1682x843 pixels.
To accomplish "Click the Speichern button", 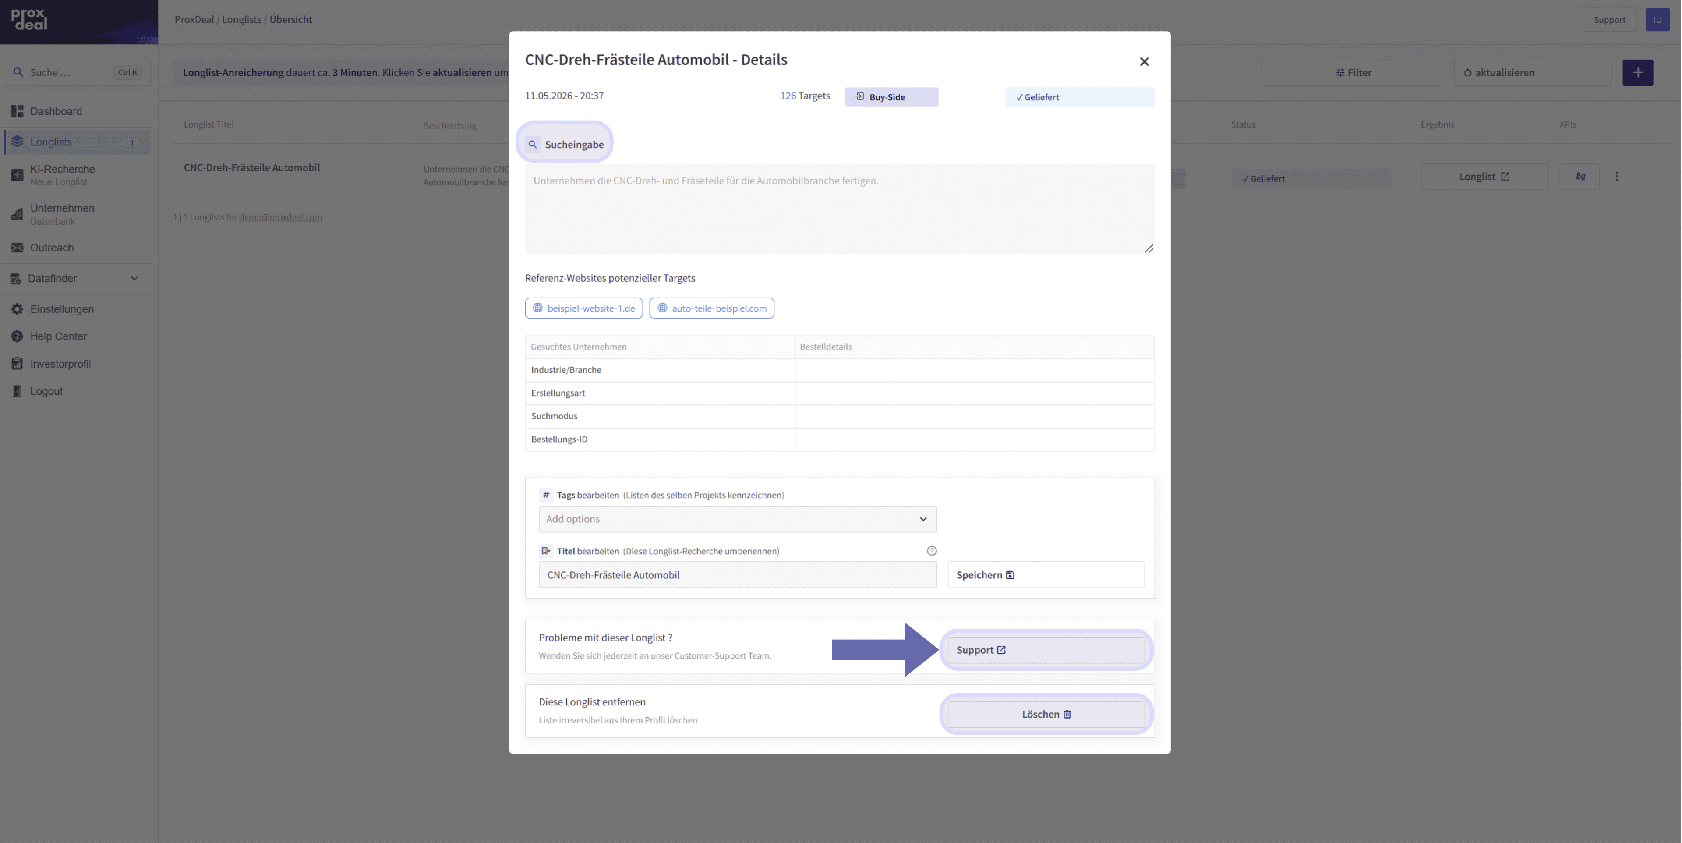I will tap(1046, 574).
